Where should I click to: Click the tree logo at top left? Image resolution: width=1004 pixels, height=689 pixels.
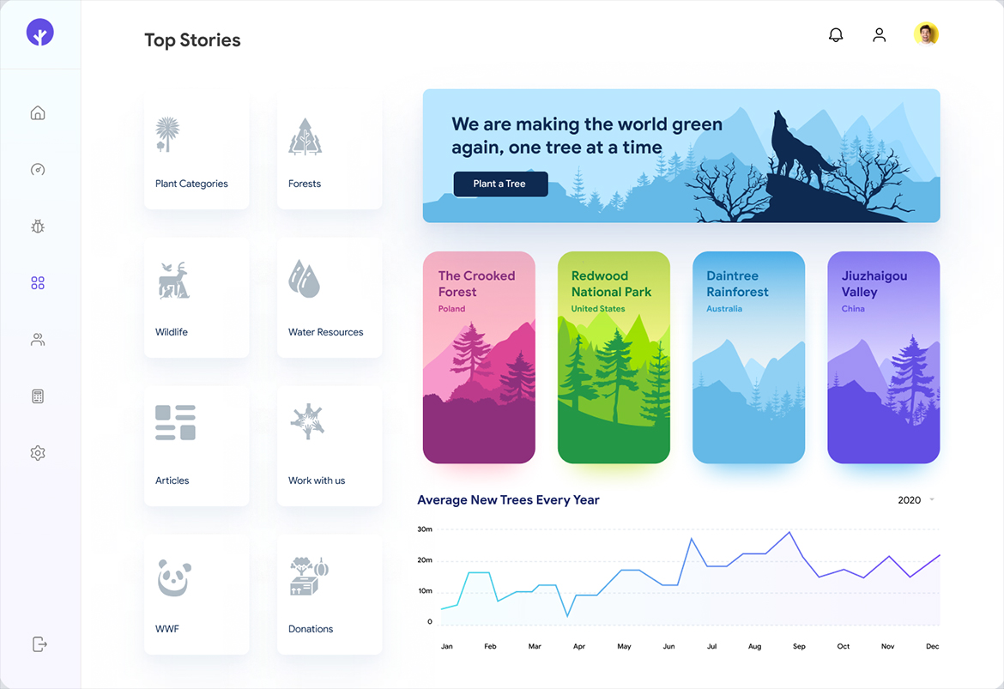click(39, 33)
